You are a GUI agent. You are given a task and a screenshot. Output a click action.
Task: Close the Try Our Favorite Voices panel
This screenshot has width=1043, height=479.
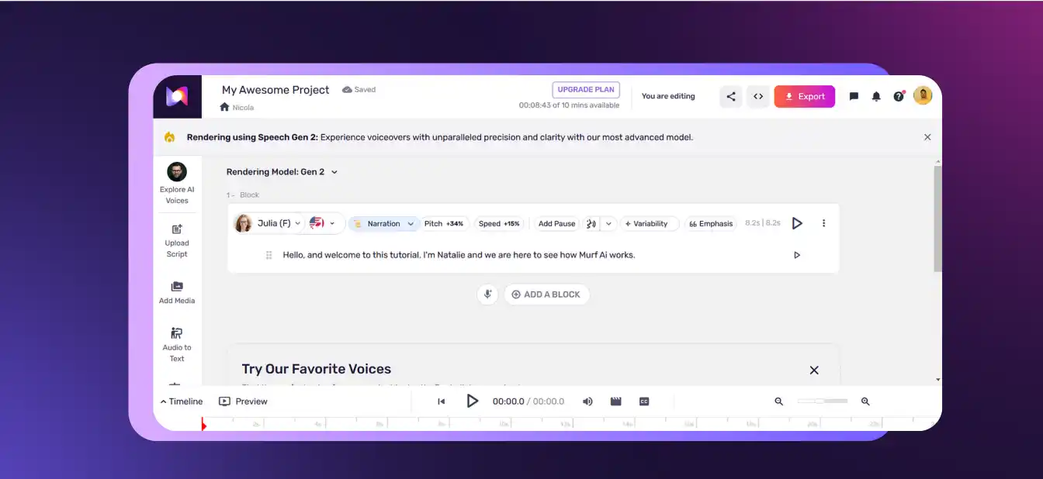coord(814,370)
